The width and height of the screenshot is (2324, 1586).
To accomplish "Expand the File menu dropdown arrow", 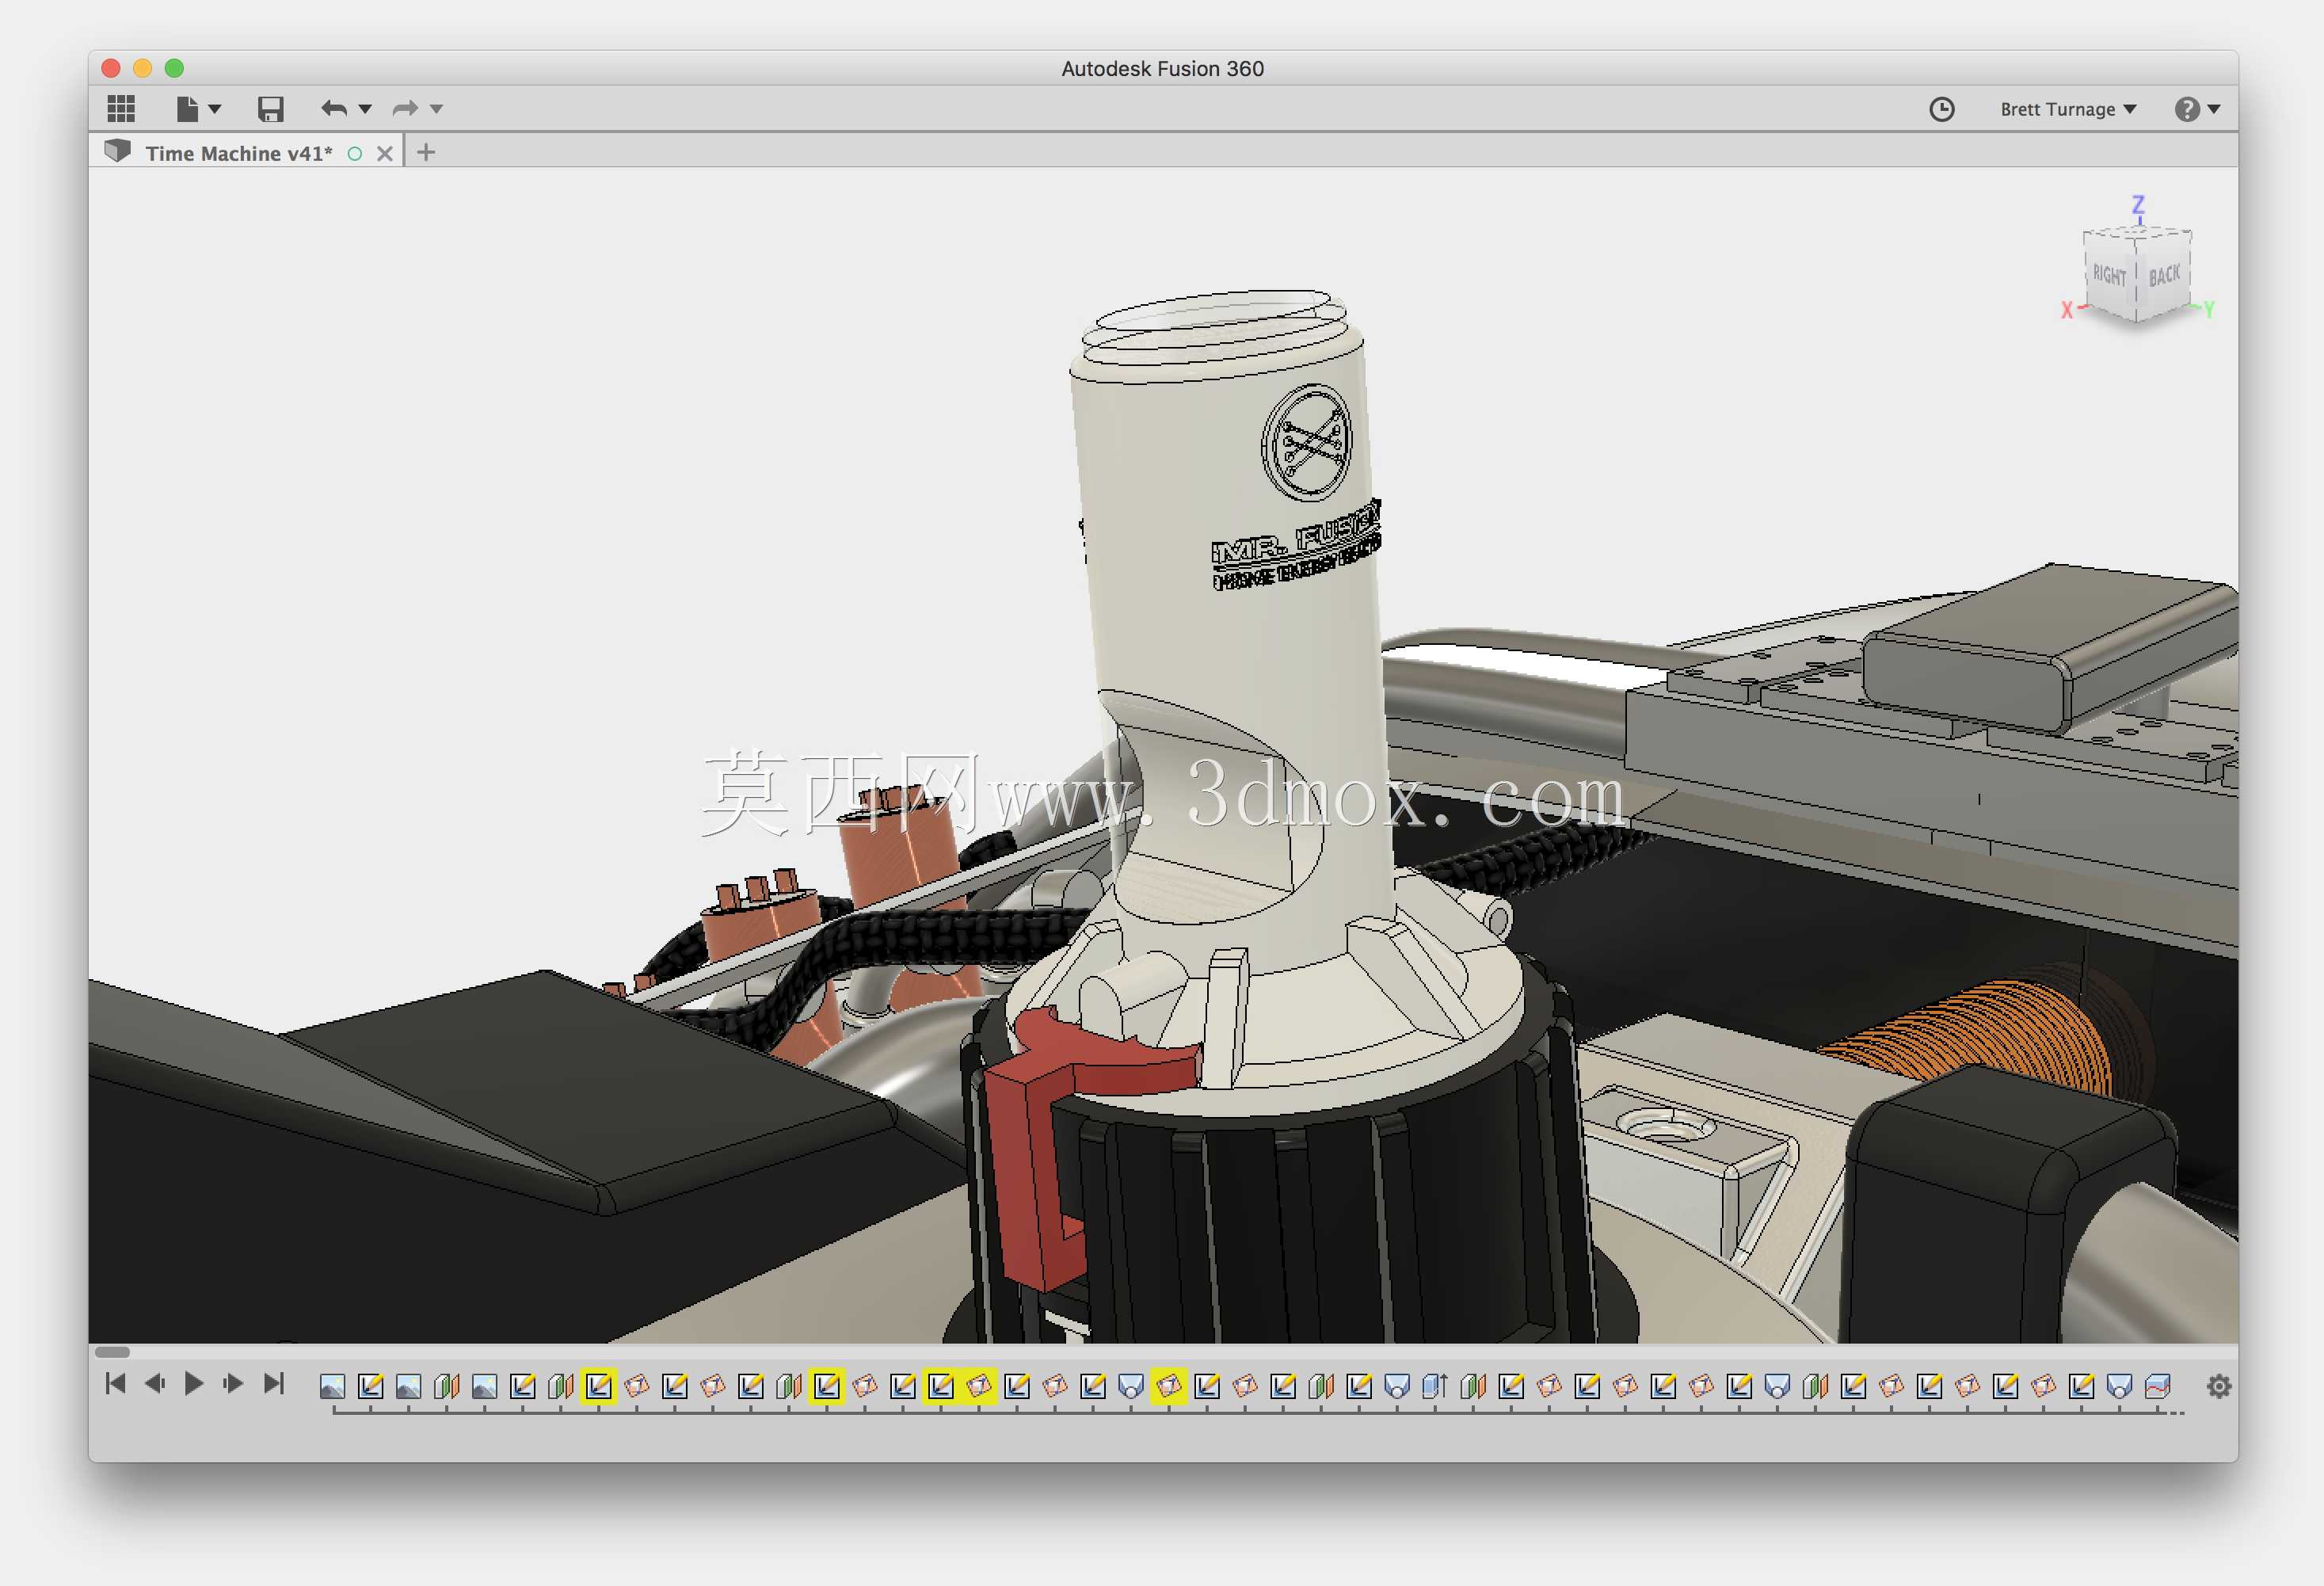I will coord(215,109).
